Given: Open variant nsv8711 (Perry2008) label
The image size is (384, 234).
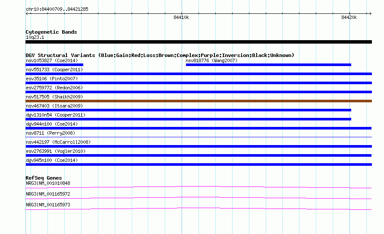Looking at the screenshot, I should [50, 133].
